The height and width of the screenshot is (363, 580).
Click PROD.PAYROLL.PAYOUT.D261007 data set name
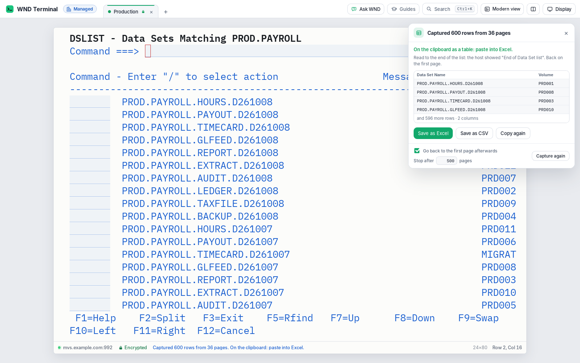point(200,242)
